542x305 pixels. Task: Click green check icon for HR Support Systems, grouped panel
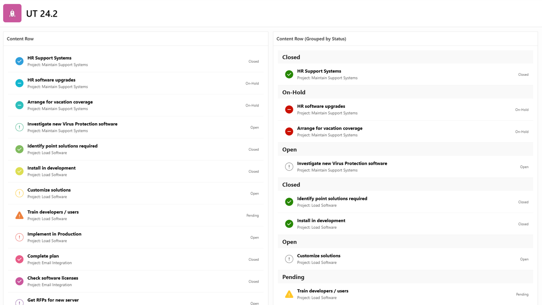(x=289, y=74)
